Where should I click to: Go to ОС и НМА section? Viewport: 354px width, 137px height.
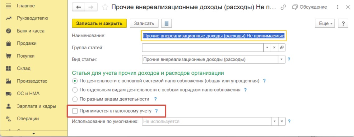point(28,94)
